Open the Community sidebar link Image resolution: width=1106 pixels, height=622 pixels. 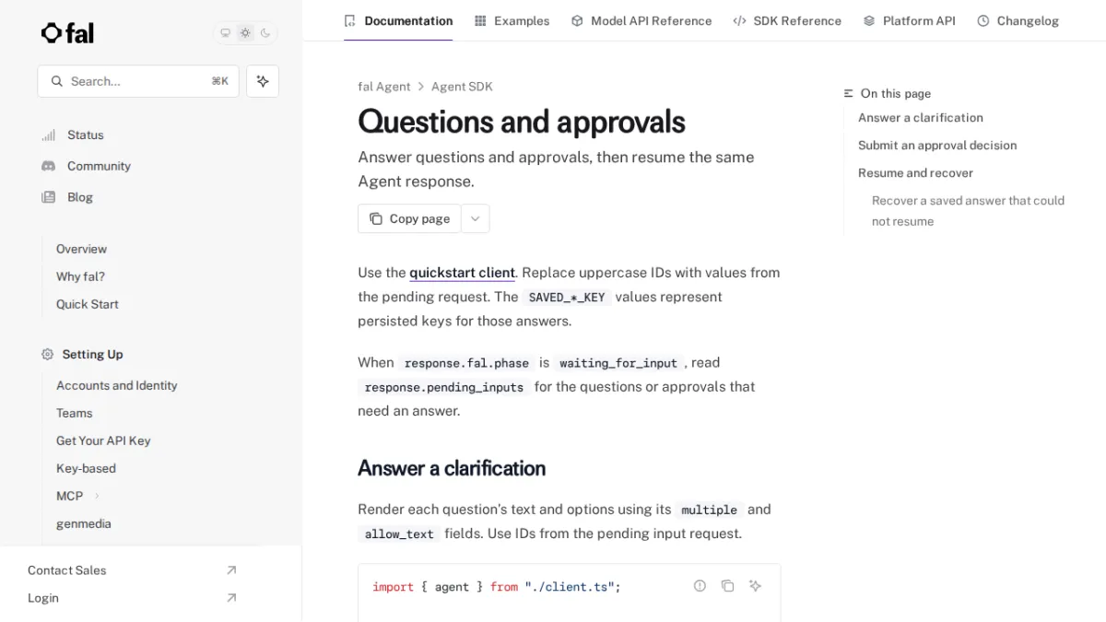[99, 166]
